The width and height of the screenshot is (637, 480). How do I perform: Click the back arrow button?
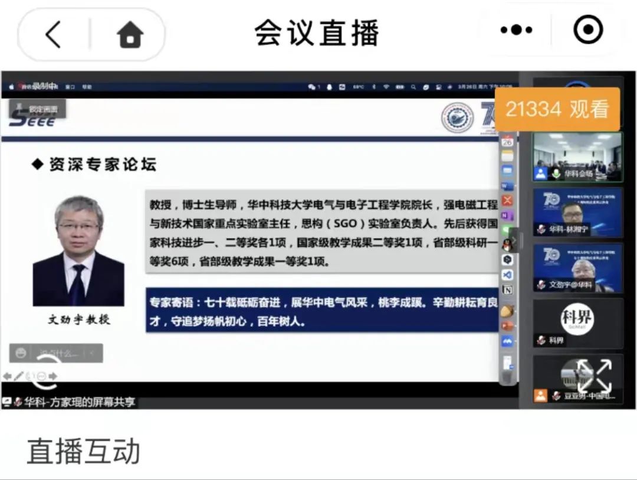[52, 34]
